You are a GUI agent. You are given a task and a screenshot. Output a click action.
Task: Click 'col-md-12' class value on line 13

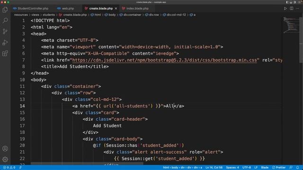[x=105, y=100]
